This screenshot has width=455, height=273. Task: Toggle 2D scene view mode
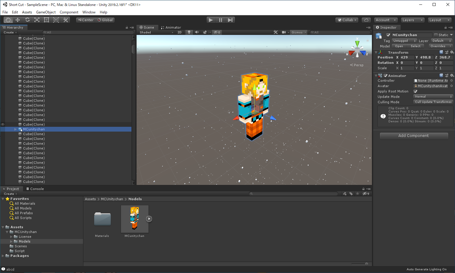coord(180,32)
